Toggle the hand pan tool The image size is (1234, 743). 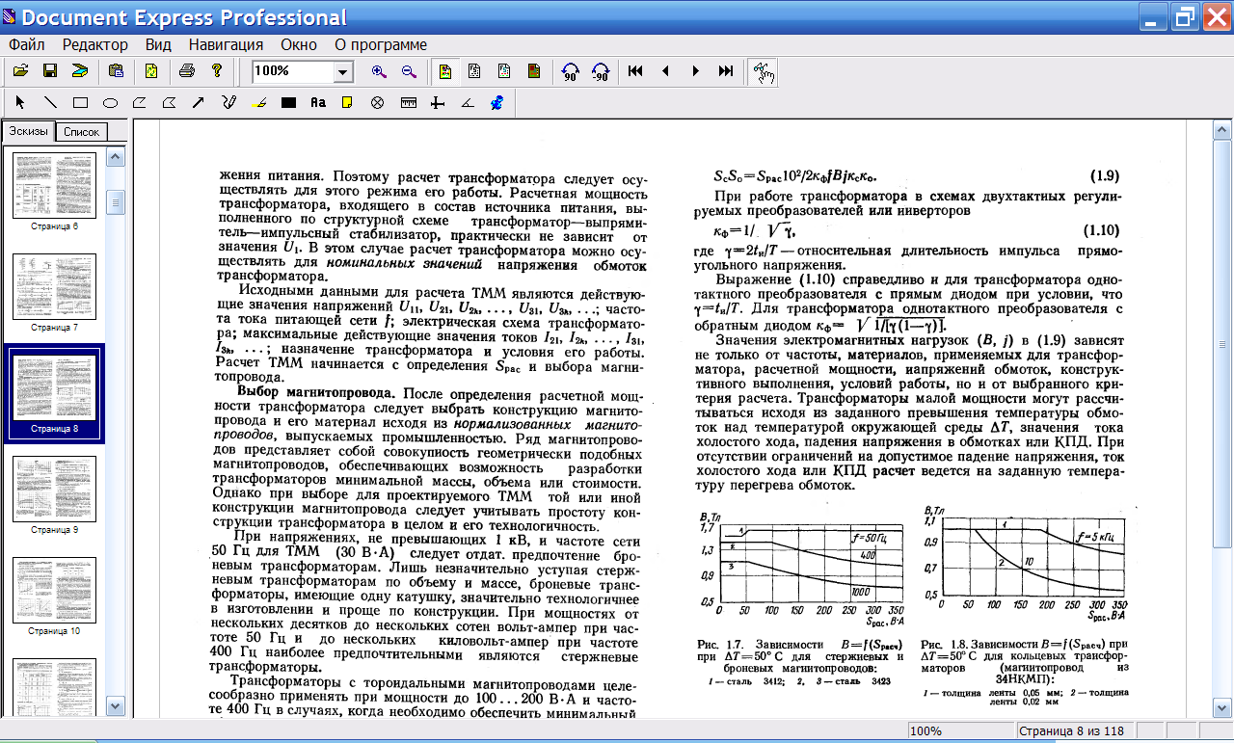pyautogui.click(x=763, y=71)
